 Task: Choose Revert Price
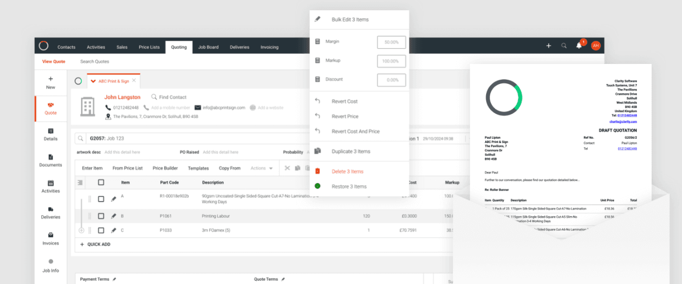(x=345, y=116)
